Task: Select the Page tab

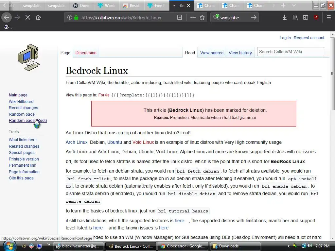Action: click(x=65, y=53)
